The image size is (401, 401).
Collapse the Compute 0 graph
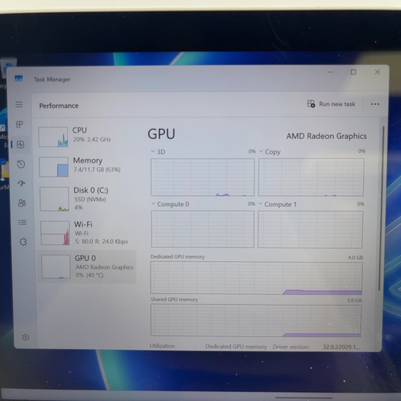[153, 204]
